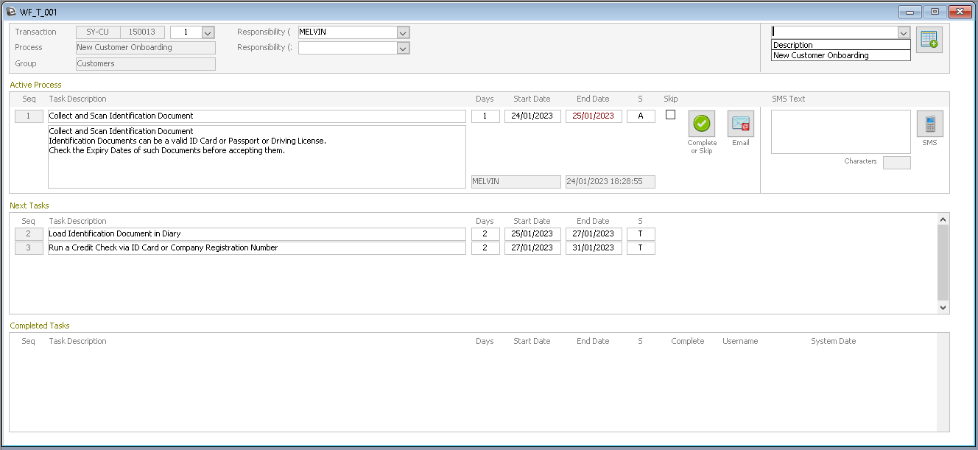Expand the second empty Responsibility dropdown
This screenshot has height=450, width=978.
pos(403,48)
